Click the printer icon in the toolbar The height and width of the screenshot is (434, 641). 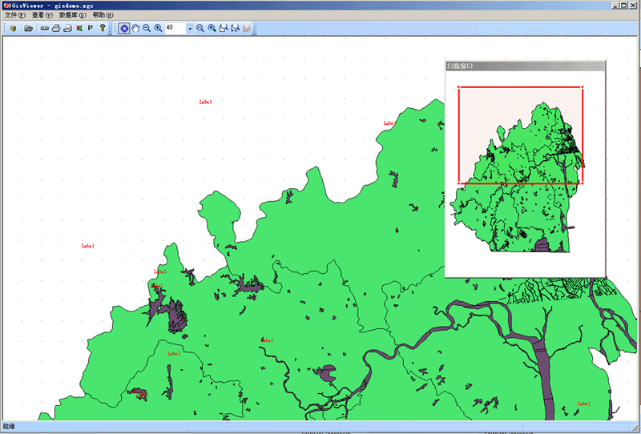click(x=56, y=28)
